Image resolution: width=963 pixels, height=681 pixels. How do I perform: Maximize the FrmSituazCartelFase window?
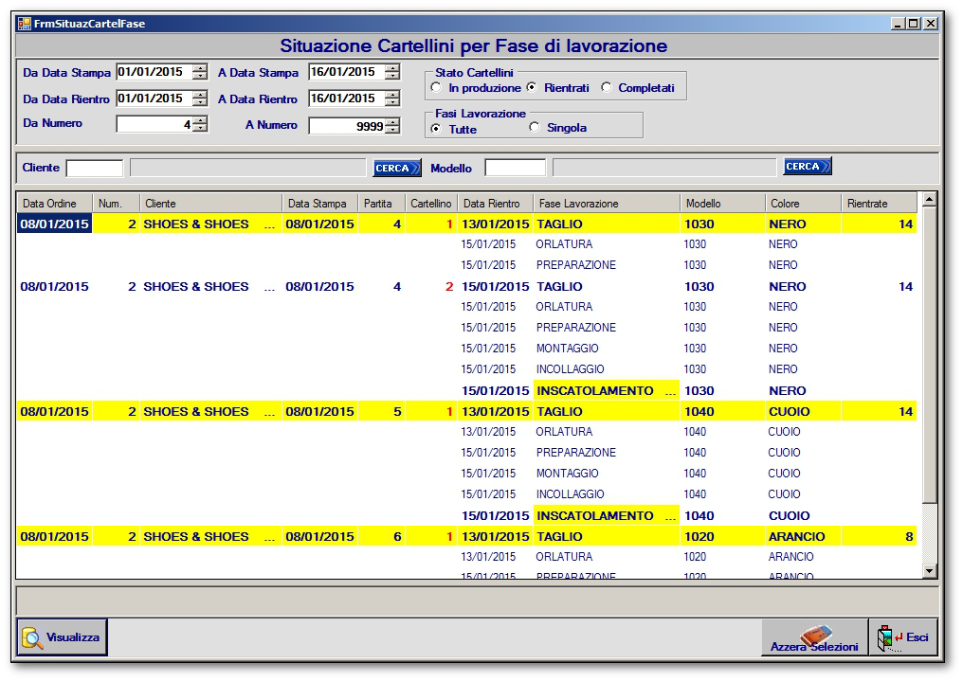(914, 24)
